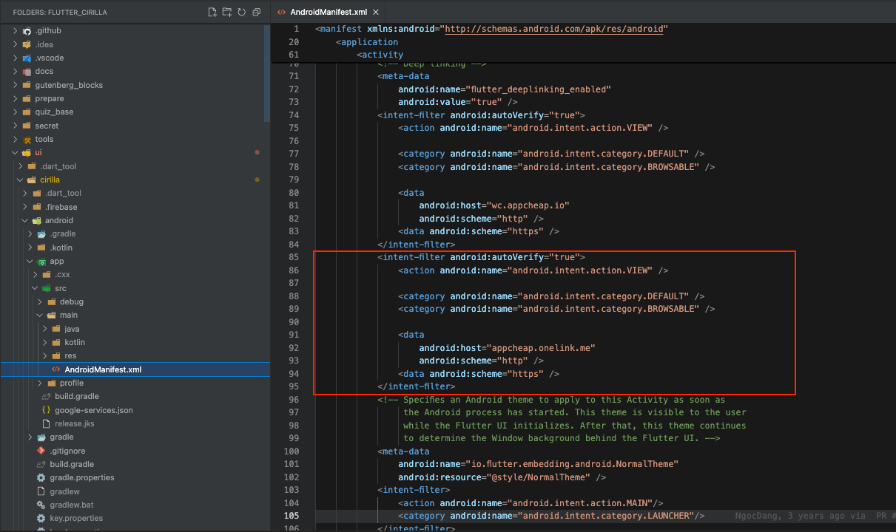The height and width of the screenshot is (532, 896).
Task: Click the gradle folder icon above .gitignore
Action: [42, 437]
